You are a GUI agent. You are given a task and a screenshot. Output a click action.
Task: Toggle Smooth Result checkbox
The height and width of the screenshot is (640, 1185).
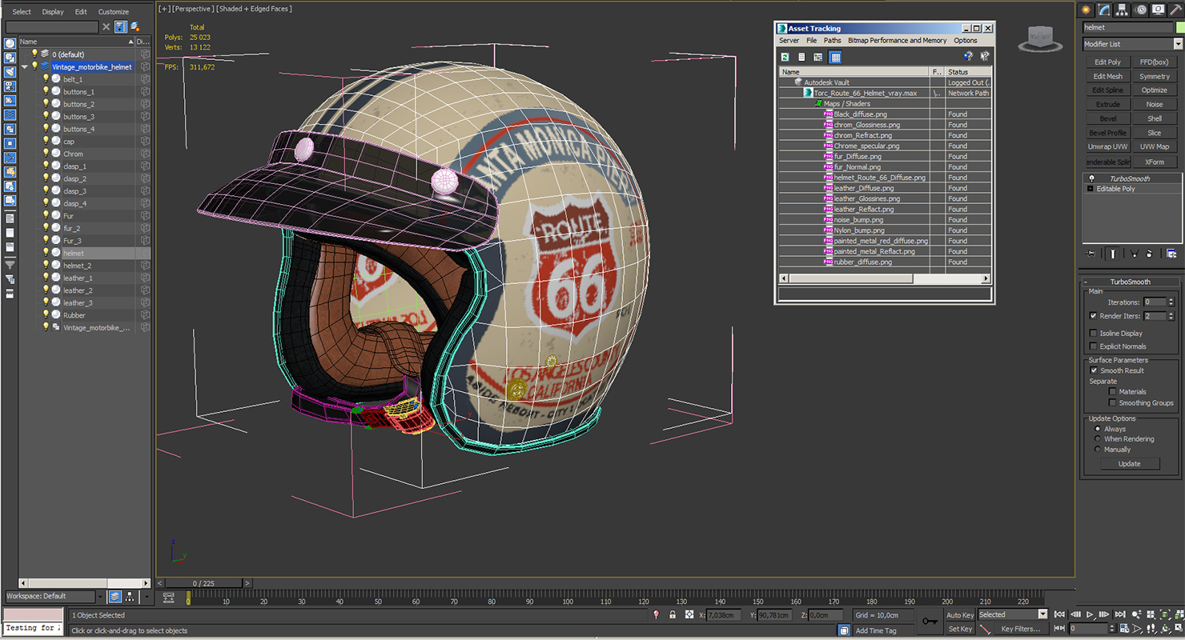(1094, 370)
